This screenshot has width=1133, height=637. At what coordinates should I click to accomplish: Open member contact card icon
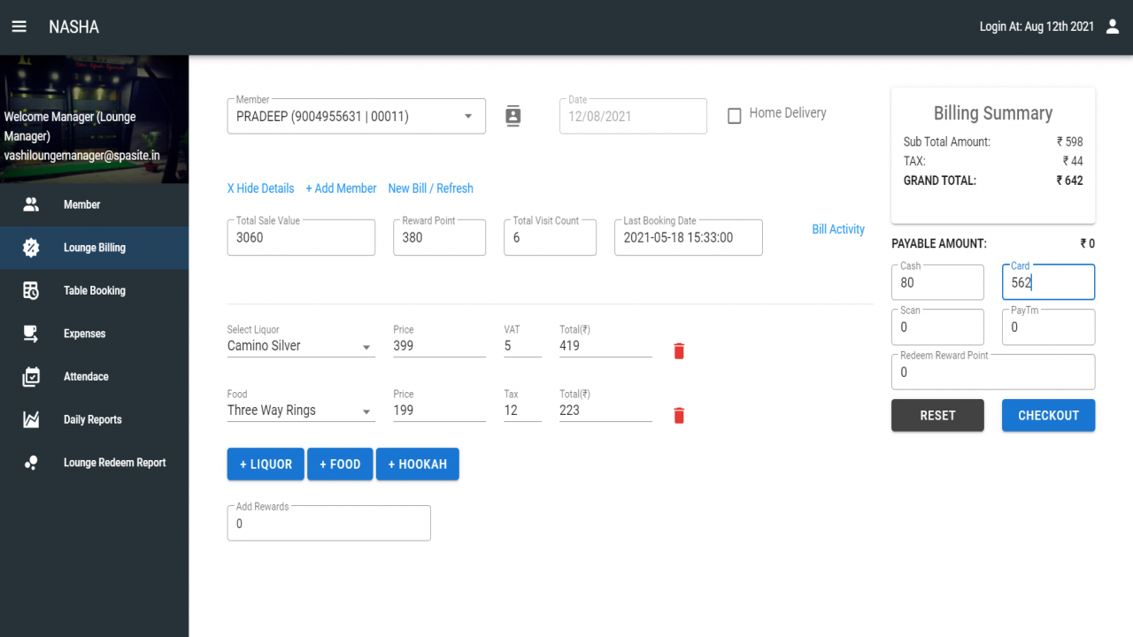click(x=513, y=116)
